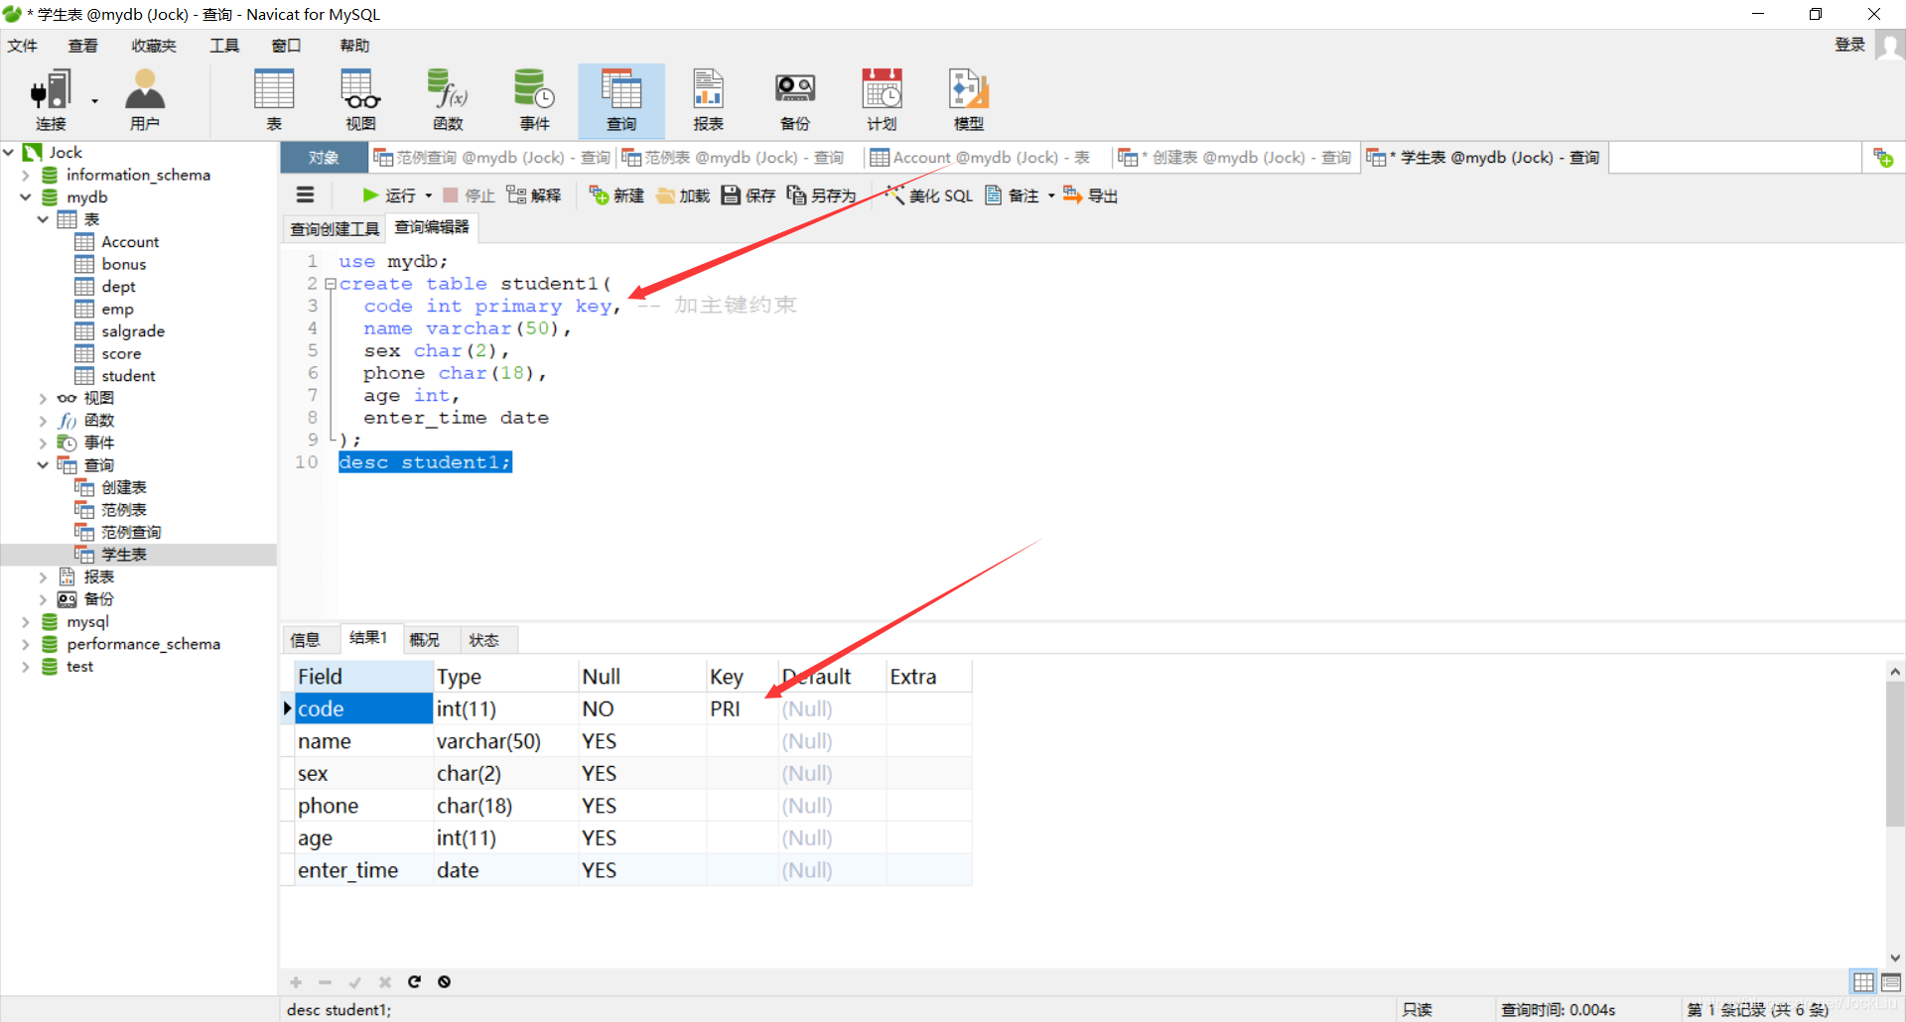Open the 函数 functions section
Image resolution: width=1906 pixels, height=1022 pixels.
coord(448,99)
